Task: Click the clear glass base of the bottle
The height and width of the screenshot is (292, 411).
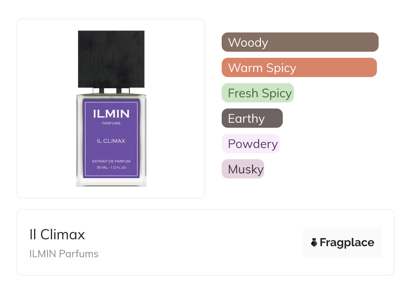Action: point(111,182)
